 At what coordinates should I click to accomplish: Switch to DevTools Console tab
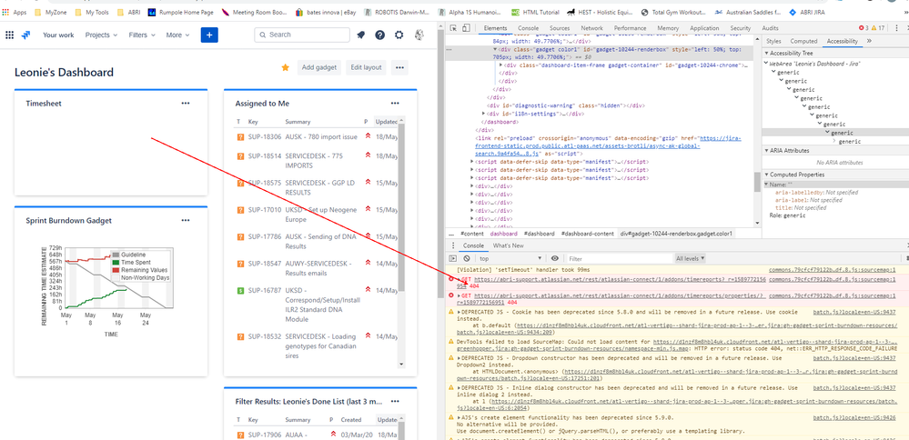528,28
